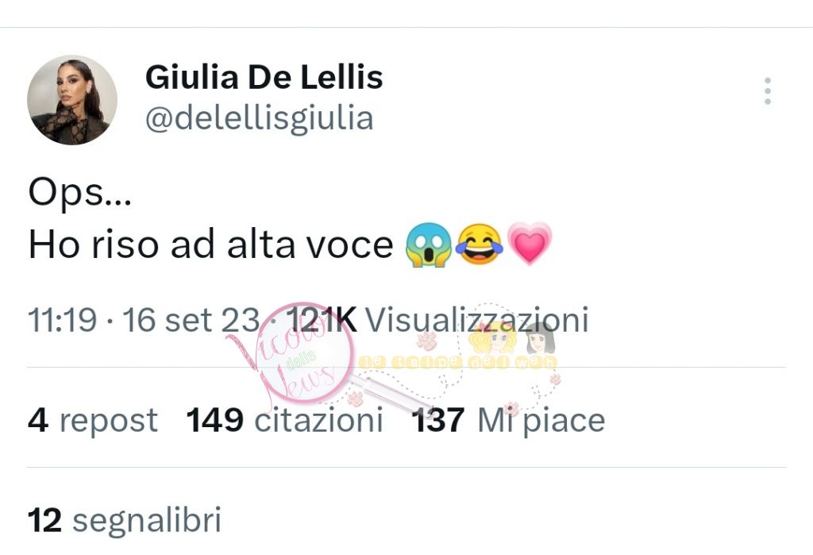Click the Ho riso ad alta voce text

point(211,245)
